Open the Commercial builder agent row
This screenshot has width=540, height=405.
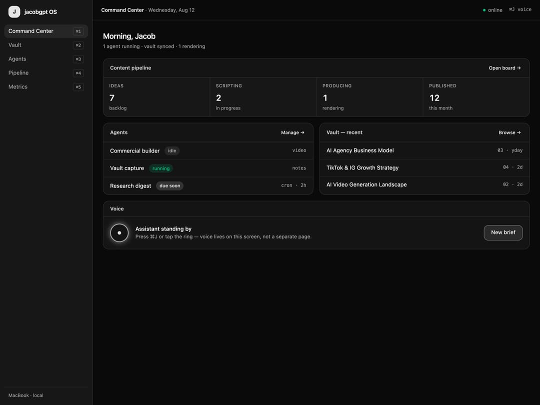208,150
